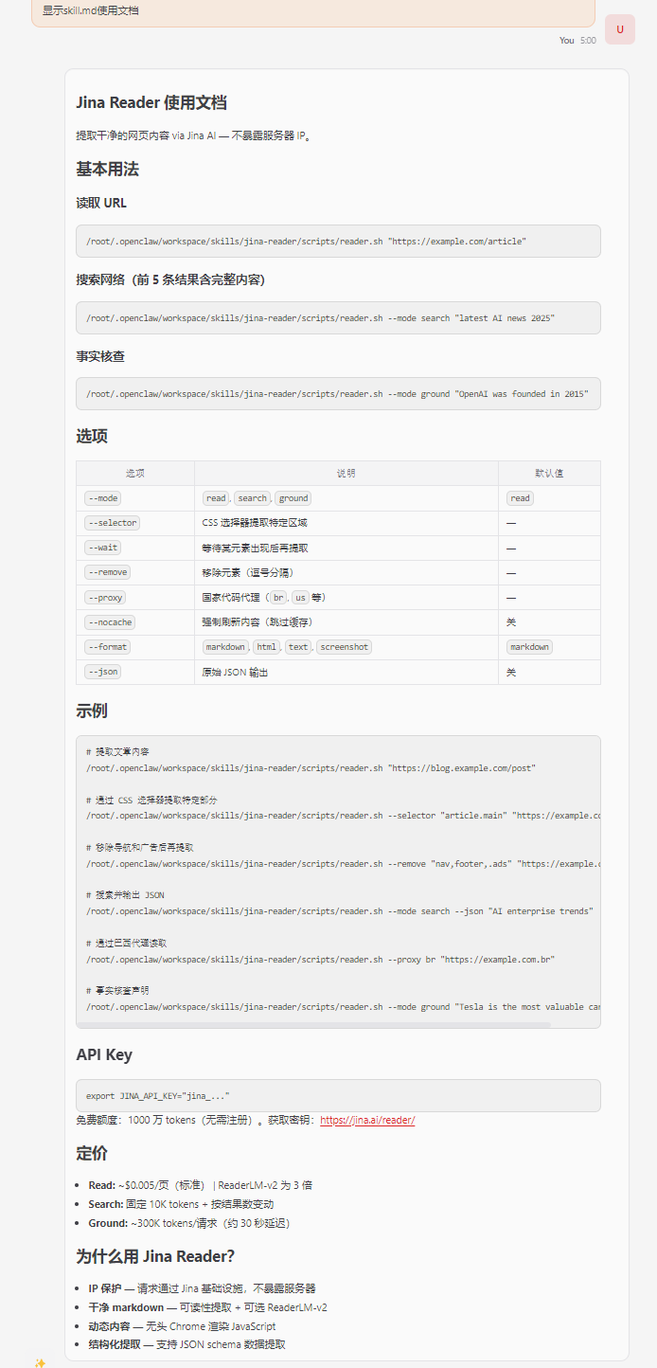Open the jina.ai/reader link
Image resolution: width=657 pixels, height=1368 pixels.
(367, 1120)
